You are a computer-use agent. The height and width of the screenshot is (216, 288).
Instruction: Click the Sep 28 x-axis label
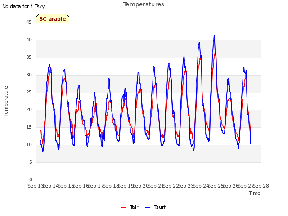[261, 186]
